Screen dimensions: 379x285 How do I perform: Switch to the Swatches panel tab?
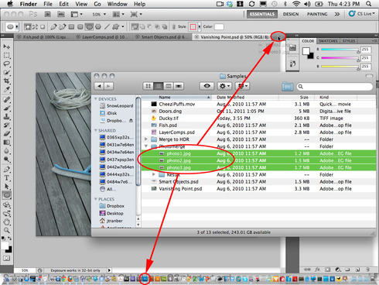[x=328, y=41]
